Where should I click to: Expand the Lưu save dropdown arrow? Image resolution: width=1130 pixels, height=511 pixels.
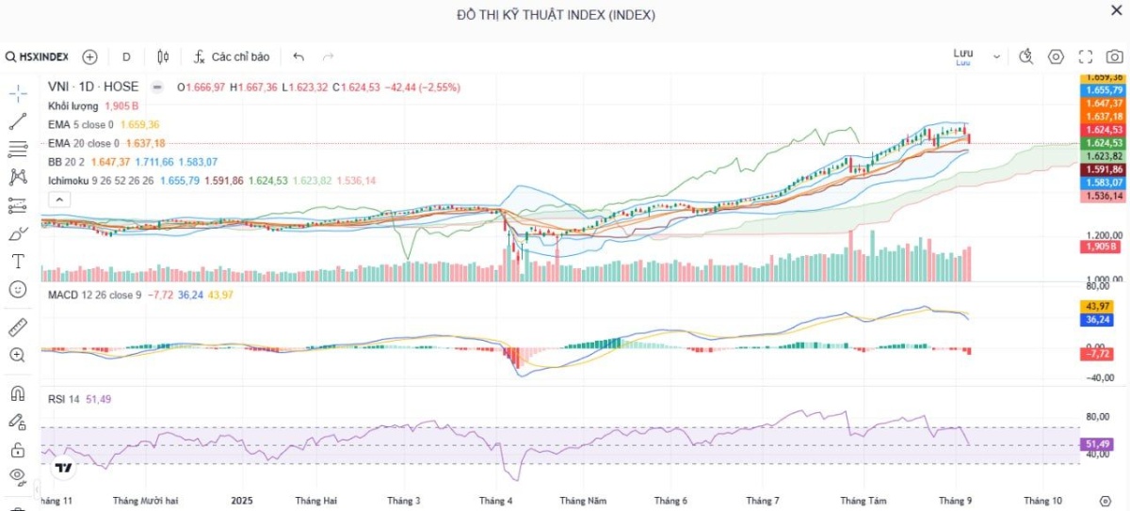(x=996, y=56)
